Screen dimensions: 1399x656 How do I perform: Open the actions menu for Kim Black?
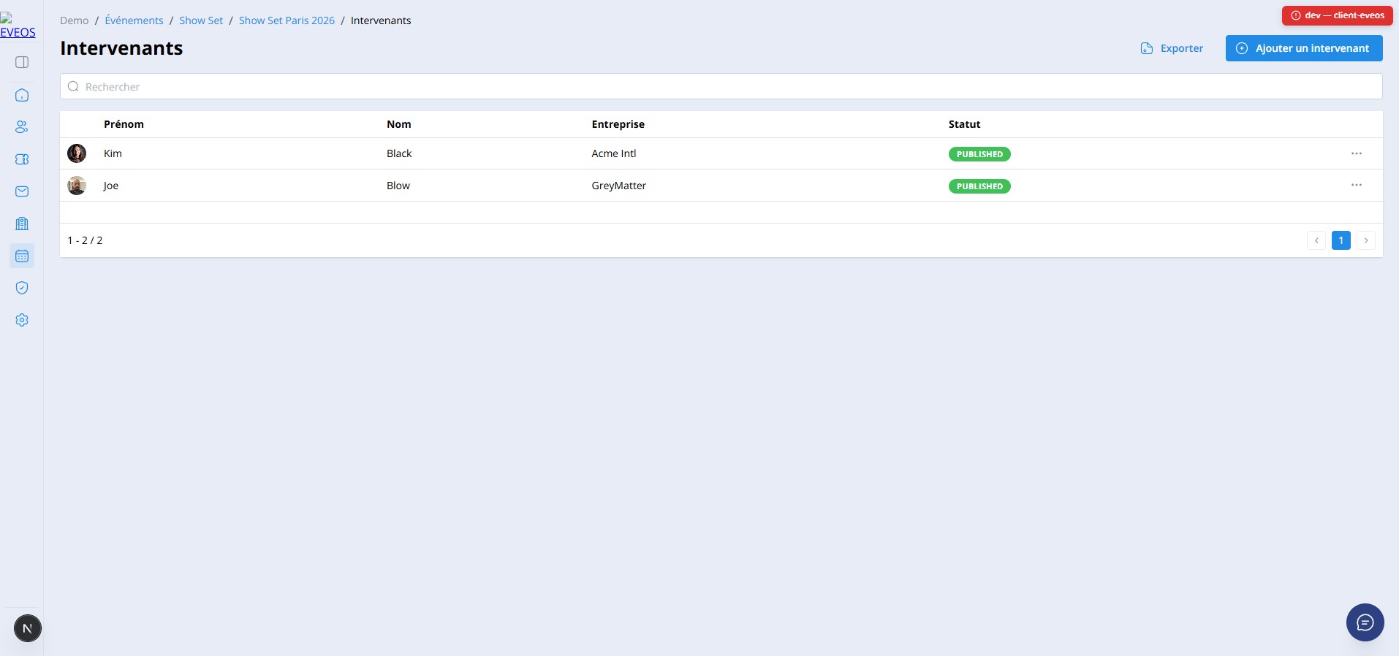(1357, 153)
